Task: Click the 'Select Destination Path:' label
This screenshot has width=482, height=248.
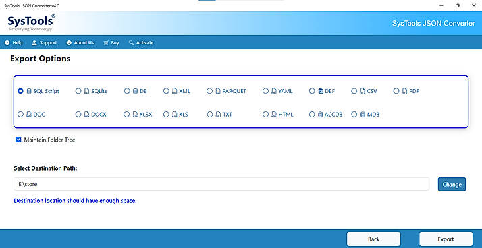Action: pyautogui.click(x=45, y=168)
